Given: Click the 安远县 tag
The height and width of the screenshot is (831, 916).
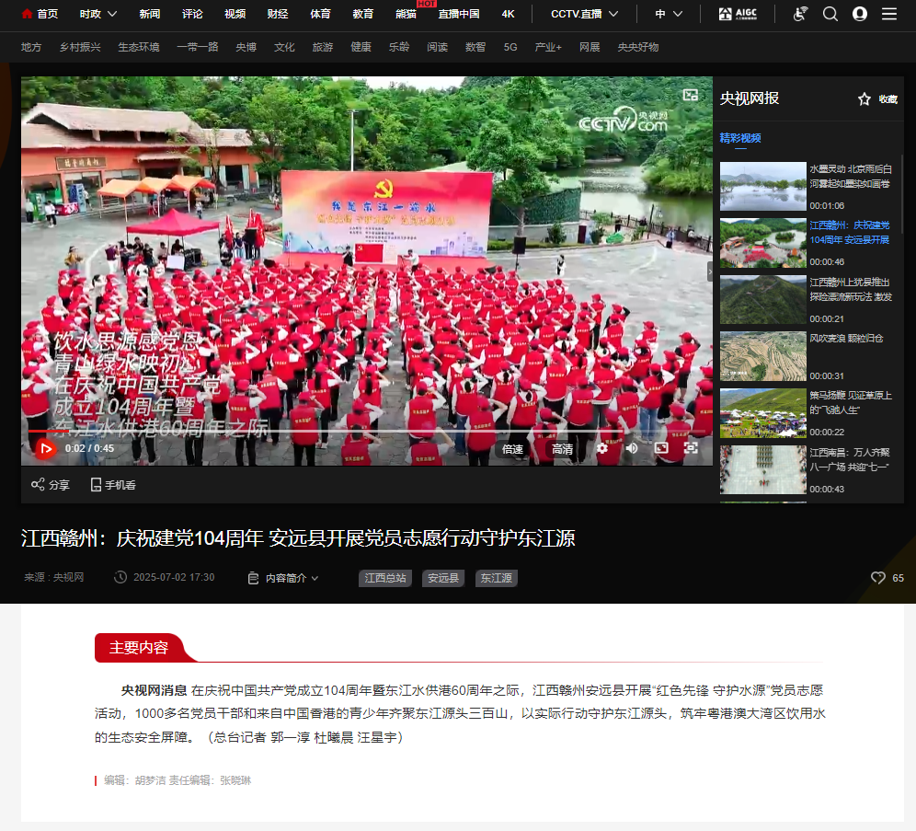Looking at the screenshot, I should coord(442,578).
